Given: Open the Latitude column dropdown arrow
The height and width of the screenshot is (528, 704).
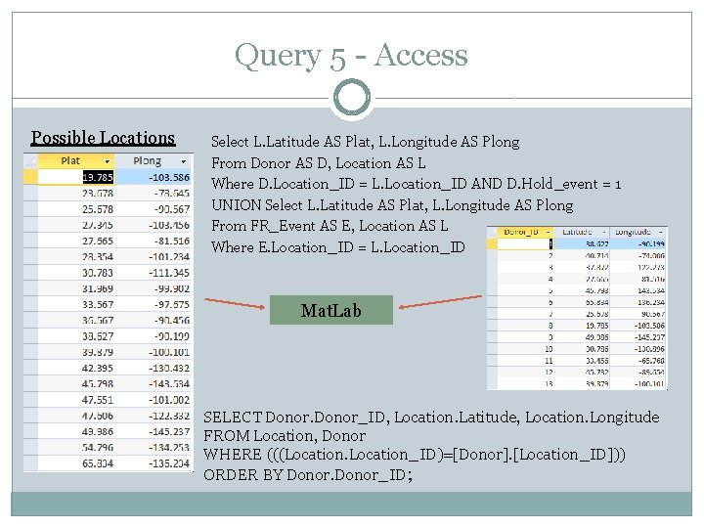Looking at the screenshot, I should coord(604,233).
